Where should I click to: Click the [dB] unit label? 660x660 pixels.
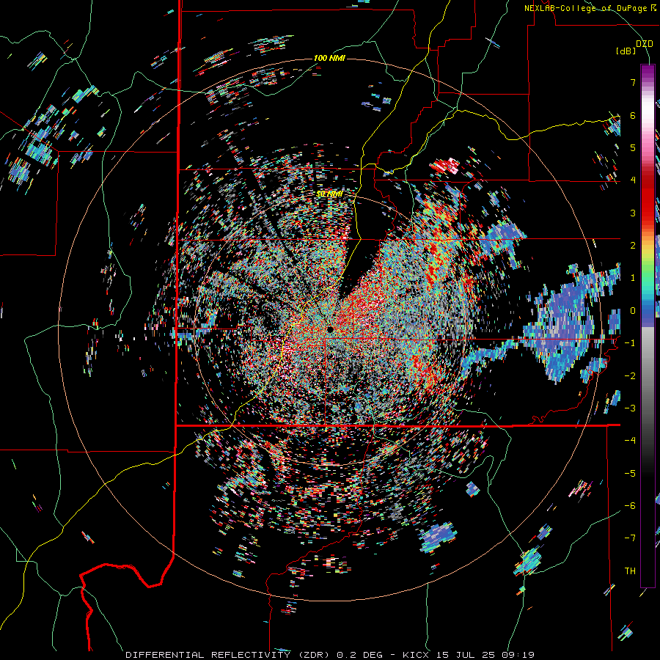(626, 51)
